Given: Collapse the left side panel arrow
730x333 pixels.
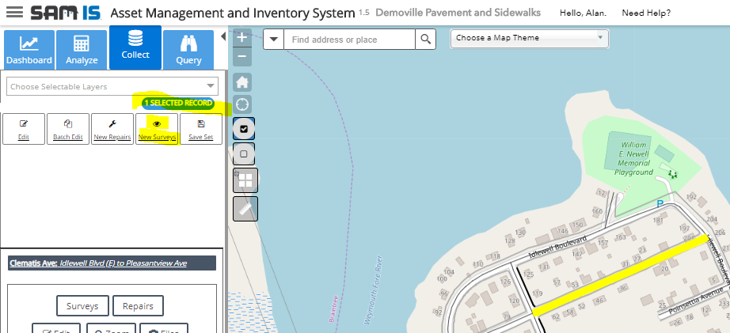Looking at the screenshot, I should coord(222,37).
